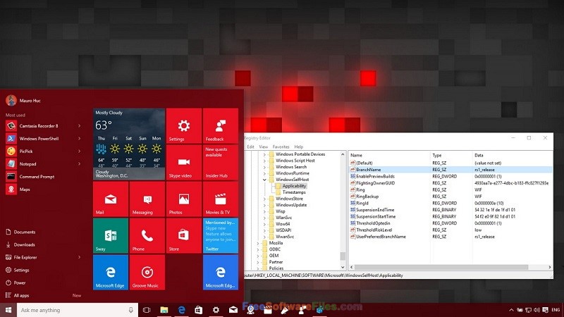564x317 pixels.
Task: Select the BranchName registry value
Action: pyautogui.click(x=368, y=170)
